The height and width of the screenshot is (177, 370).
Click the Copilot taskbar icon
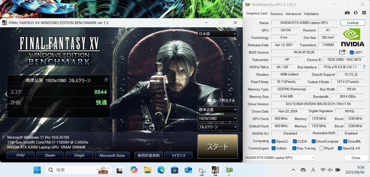(x=134, y=170)
